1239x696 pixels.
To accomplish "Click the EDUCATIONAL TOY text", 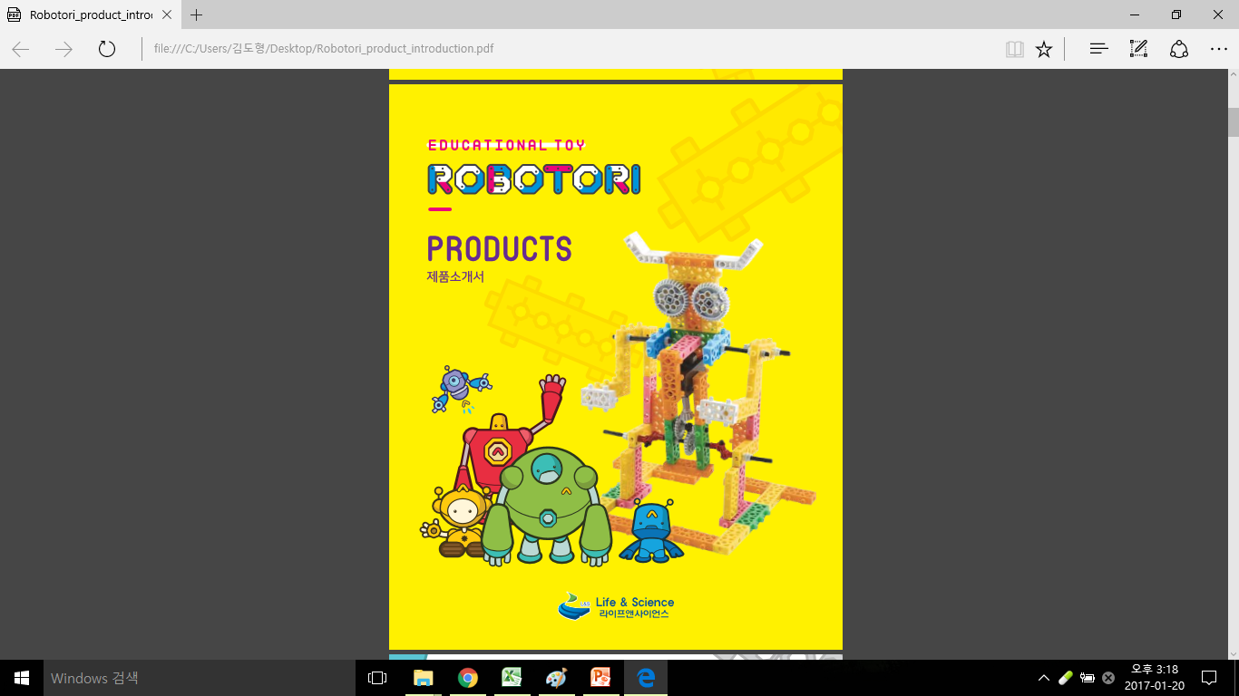I will point(506,145).
